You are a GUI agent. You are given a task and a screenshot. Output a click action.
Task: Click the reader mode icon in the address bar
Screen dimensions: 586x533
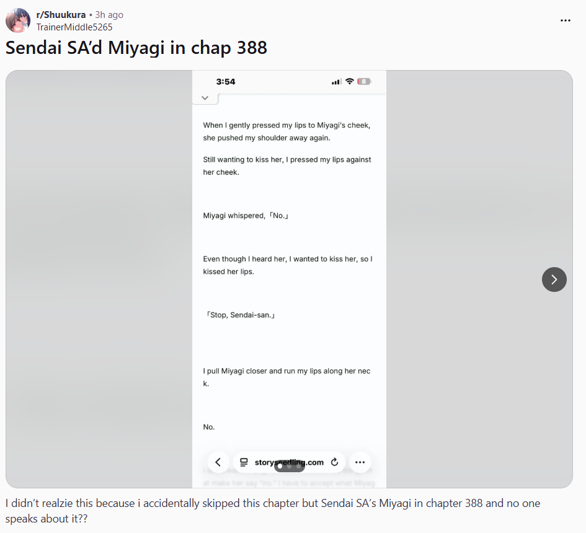pos(244,462)
